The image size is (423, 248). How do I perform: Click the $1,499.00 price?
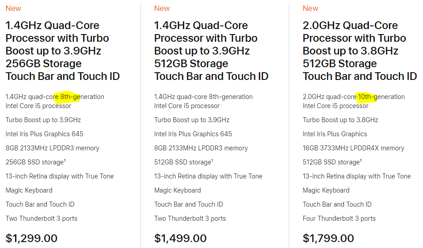180,238
